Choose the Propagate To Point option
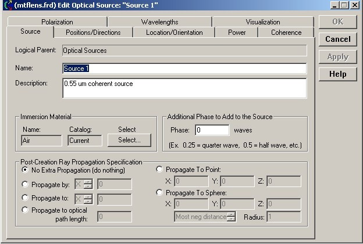Screen dimensions: 363x244 pyautogui.click(x=159, y=170)
